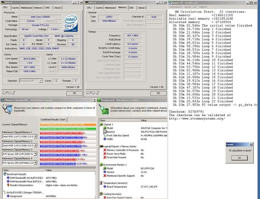Click OK in the Finish dialog
The width and height of the screenshot is (260, 199).
pos(239,158)
